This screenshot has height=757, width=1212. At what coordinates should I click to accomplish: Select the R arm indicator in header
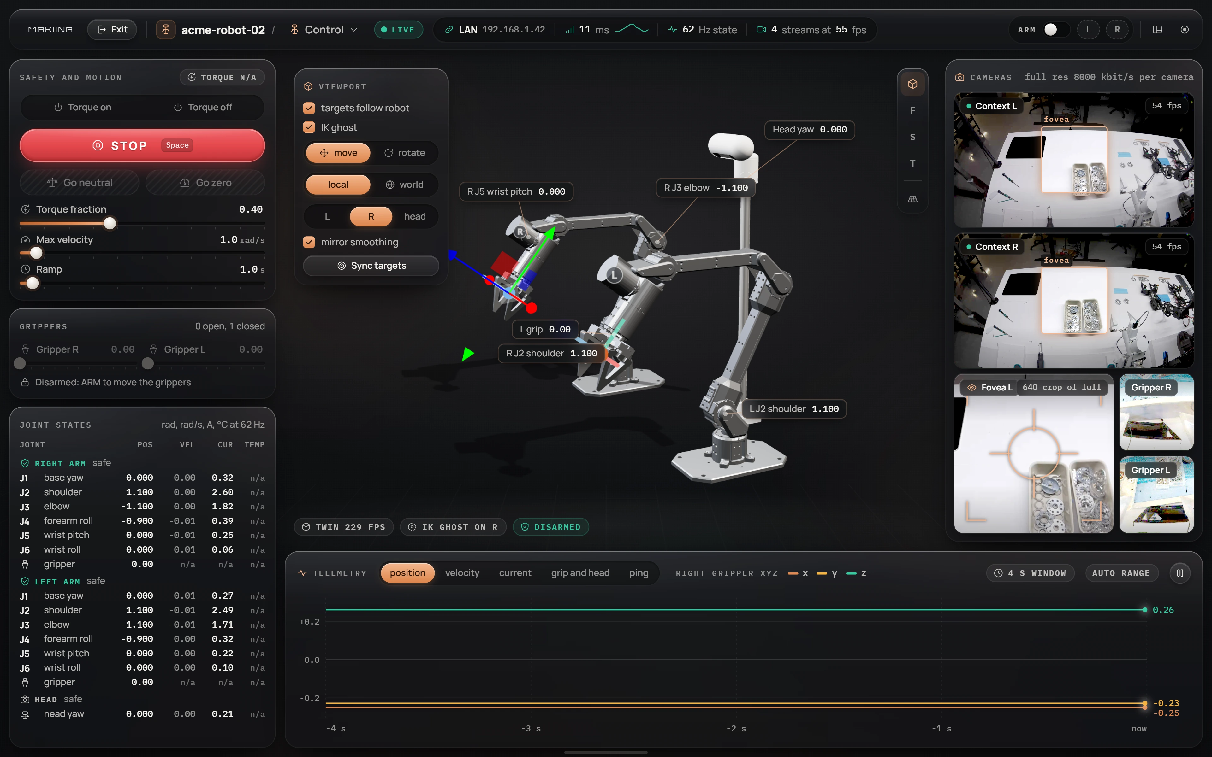click(1117, 30)
